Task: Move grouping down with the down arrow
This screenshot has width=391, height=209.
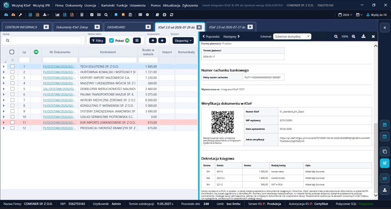Action: (162, 40)
